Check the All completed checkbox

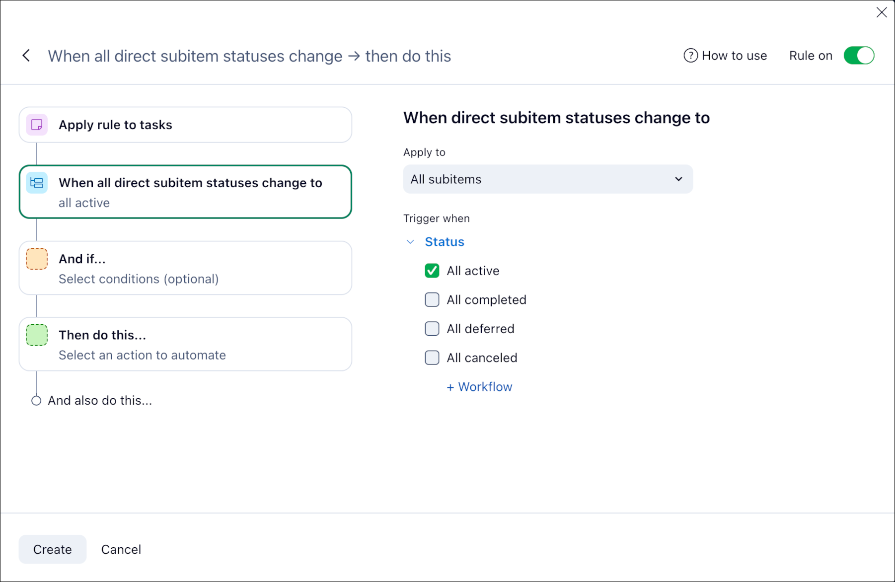pos(432,300)
